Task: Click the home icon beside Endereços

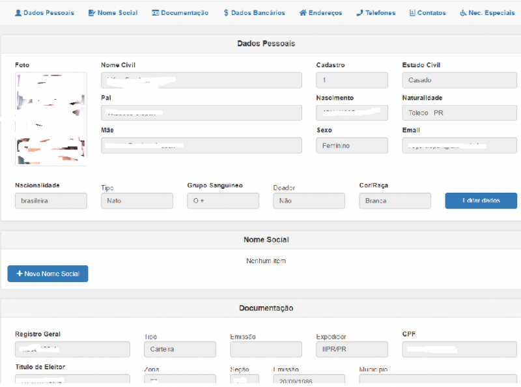Action: pyautogui.click(x=302, y=13)
